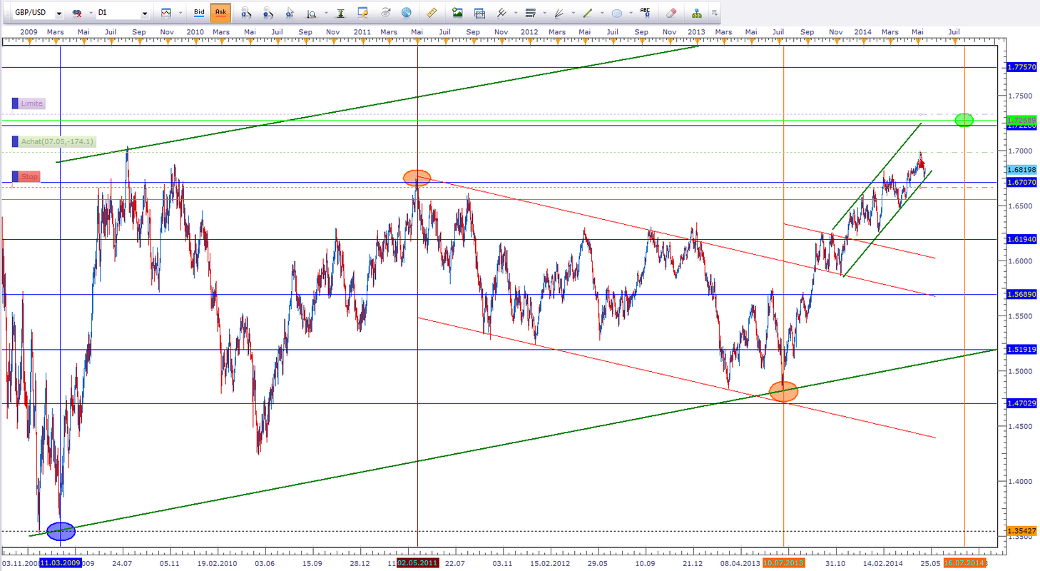
Task: Click the Stop order label
Action: 29,176
